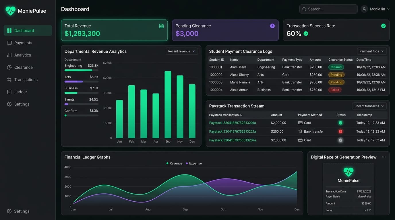Click the grey pending status icon in the last Paystack row

pos(340,140)
